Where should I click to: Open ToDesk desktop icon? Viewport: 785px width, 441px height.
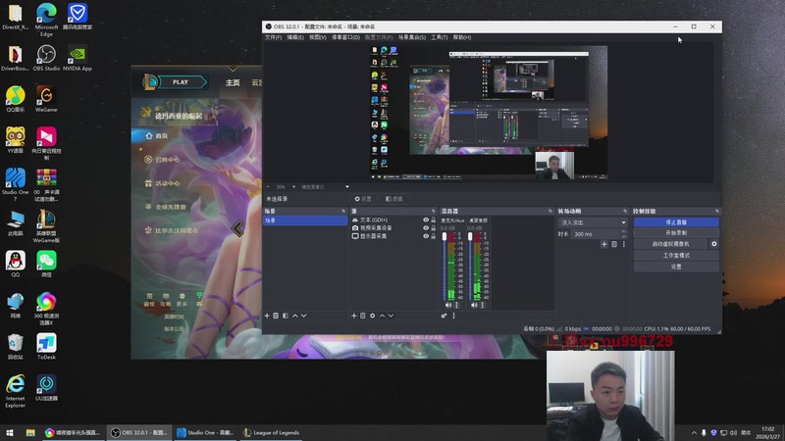coord(46,347)
